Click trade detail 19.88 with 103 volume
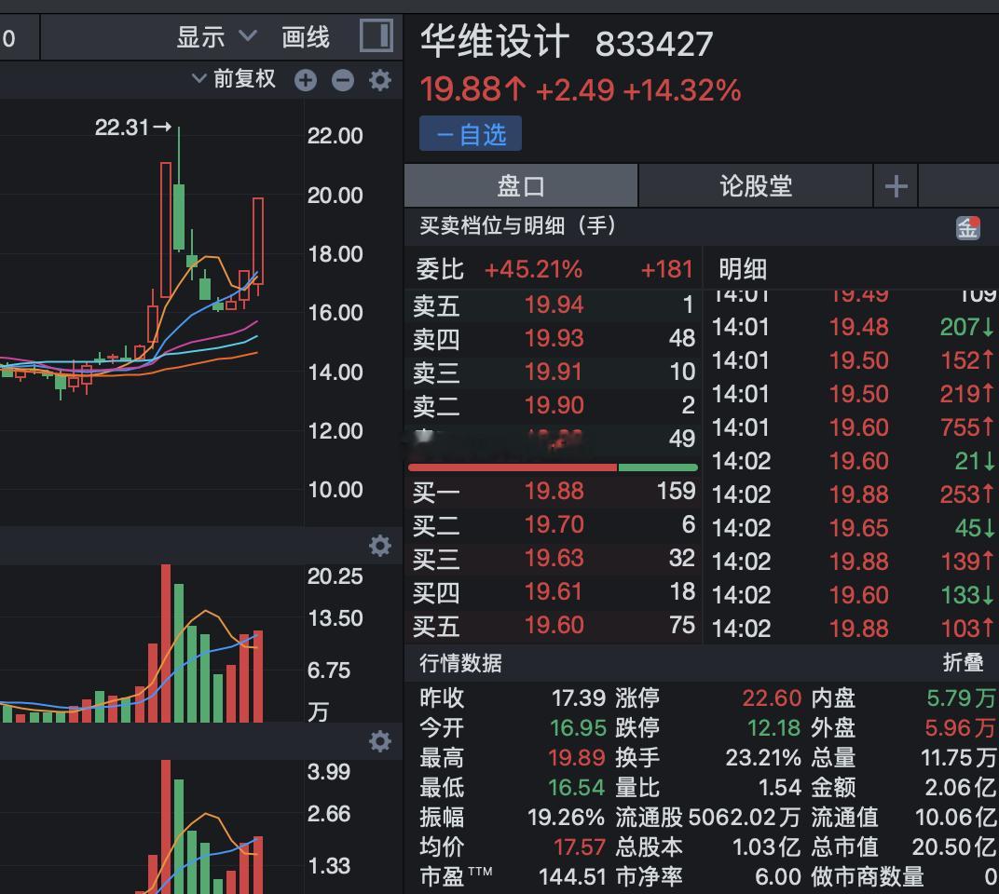Screen dimensions: 999x894 tap(852, 629)
